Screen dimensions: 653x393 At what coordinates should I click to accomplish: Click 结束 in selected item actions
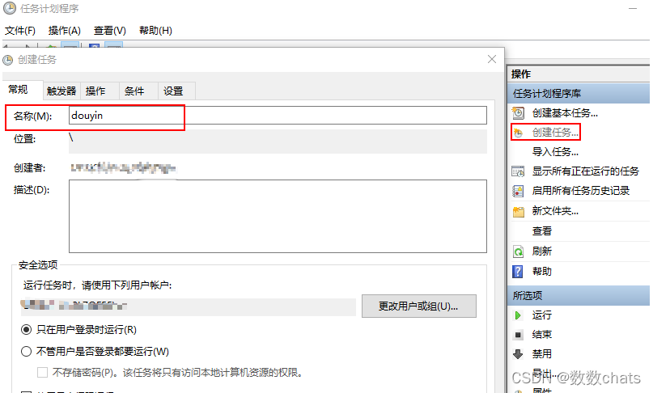542,334
